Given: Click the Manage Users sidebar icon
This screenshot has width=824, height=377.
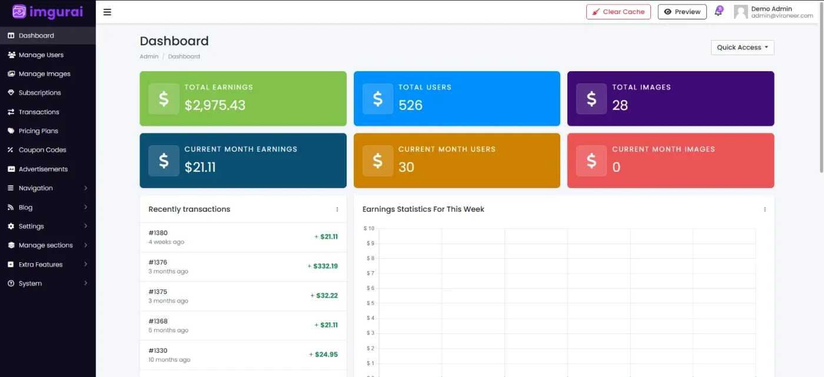Looking at the screenshot, I should coord(11,55).
